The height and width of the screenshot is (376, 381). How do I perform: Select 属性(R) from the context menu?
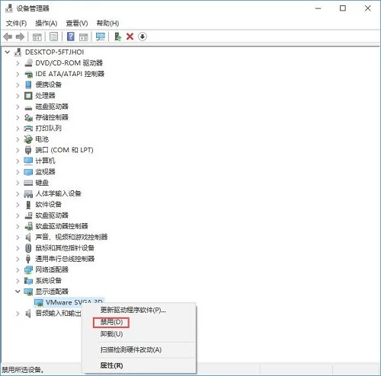coord(111,365)
